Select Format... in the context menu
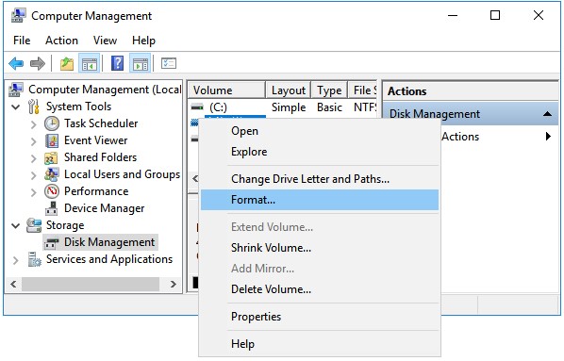The height and width of the screenshot is (361, 564). pos(320,200)
